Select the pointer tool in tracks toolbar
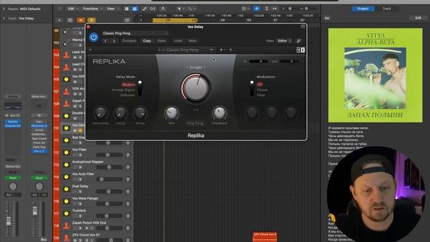Viewport: 430px width, 242px height. point(179,9)
